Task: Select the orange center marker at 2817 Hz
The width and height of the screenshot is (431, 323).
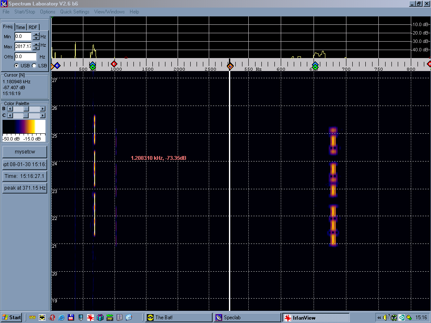Action: point(230,66)
